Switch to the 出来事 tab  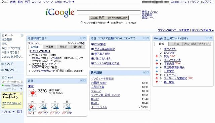pos(49,47)
